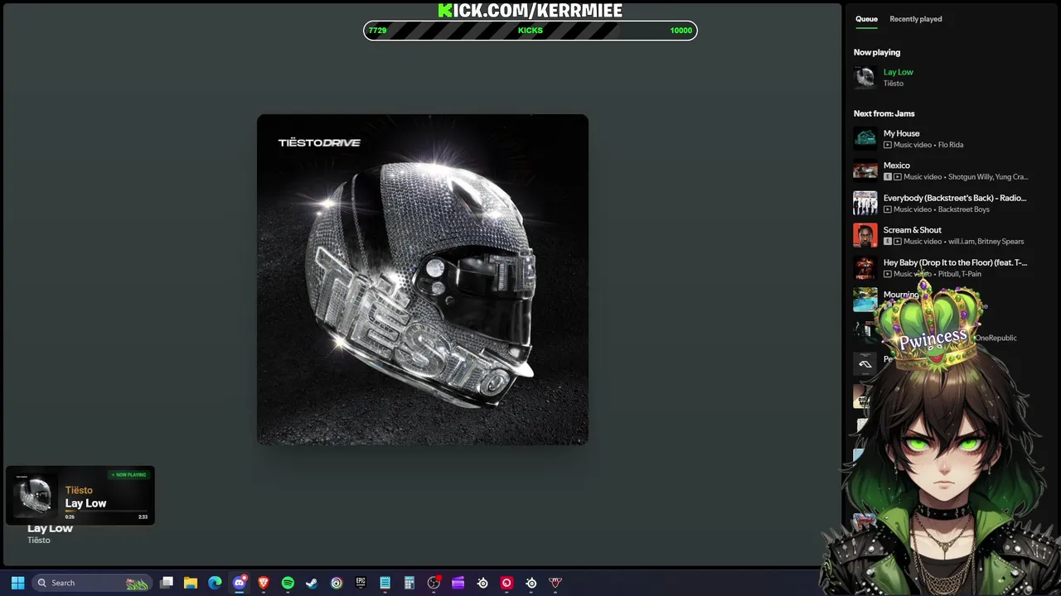Image resolution: width=1061 pixels, height=596 pixels.
Task: Click the NOW PLAYING badge in widget
Action: point(128,475)
